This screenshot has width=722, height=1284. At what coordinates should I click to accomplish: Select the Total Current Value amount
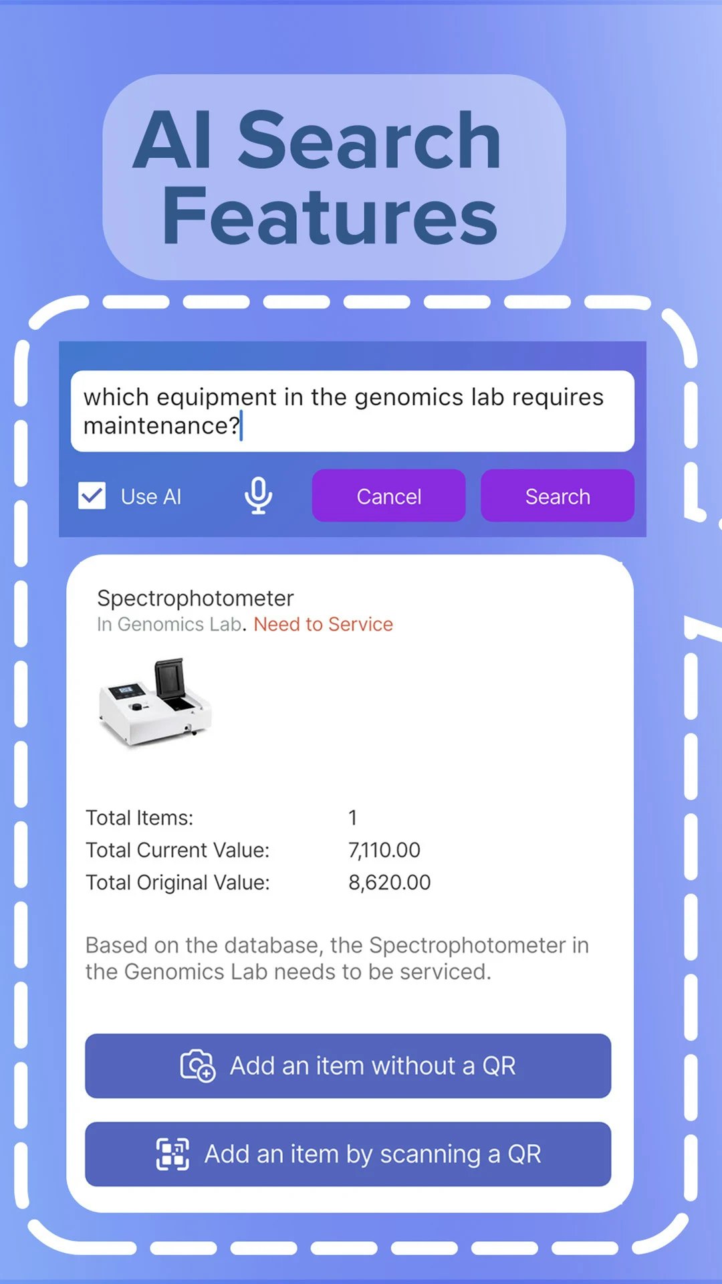pos(384,849)
